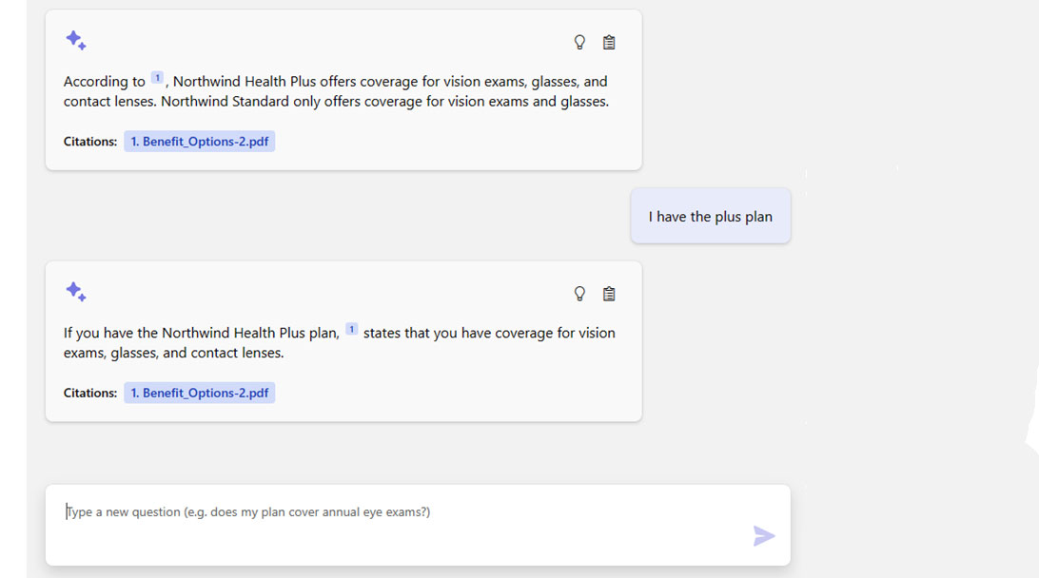
Task: Click citation superscript 1 in the second answer
Action: click(351, 327)
